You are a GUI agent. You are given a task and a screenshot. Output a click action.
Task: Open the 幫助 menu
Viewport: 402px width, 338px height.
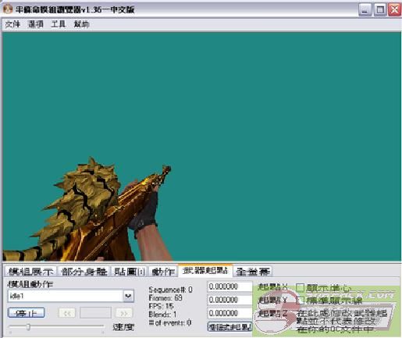point(81,24)
